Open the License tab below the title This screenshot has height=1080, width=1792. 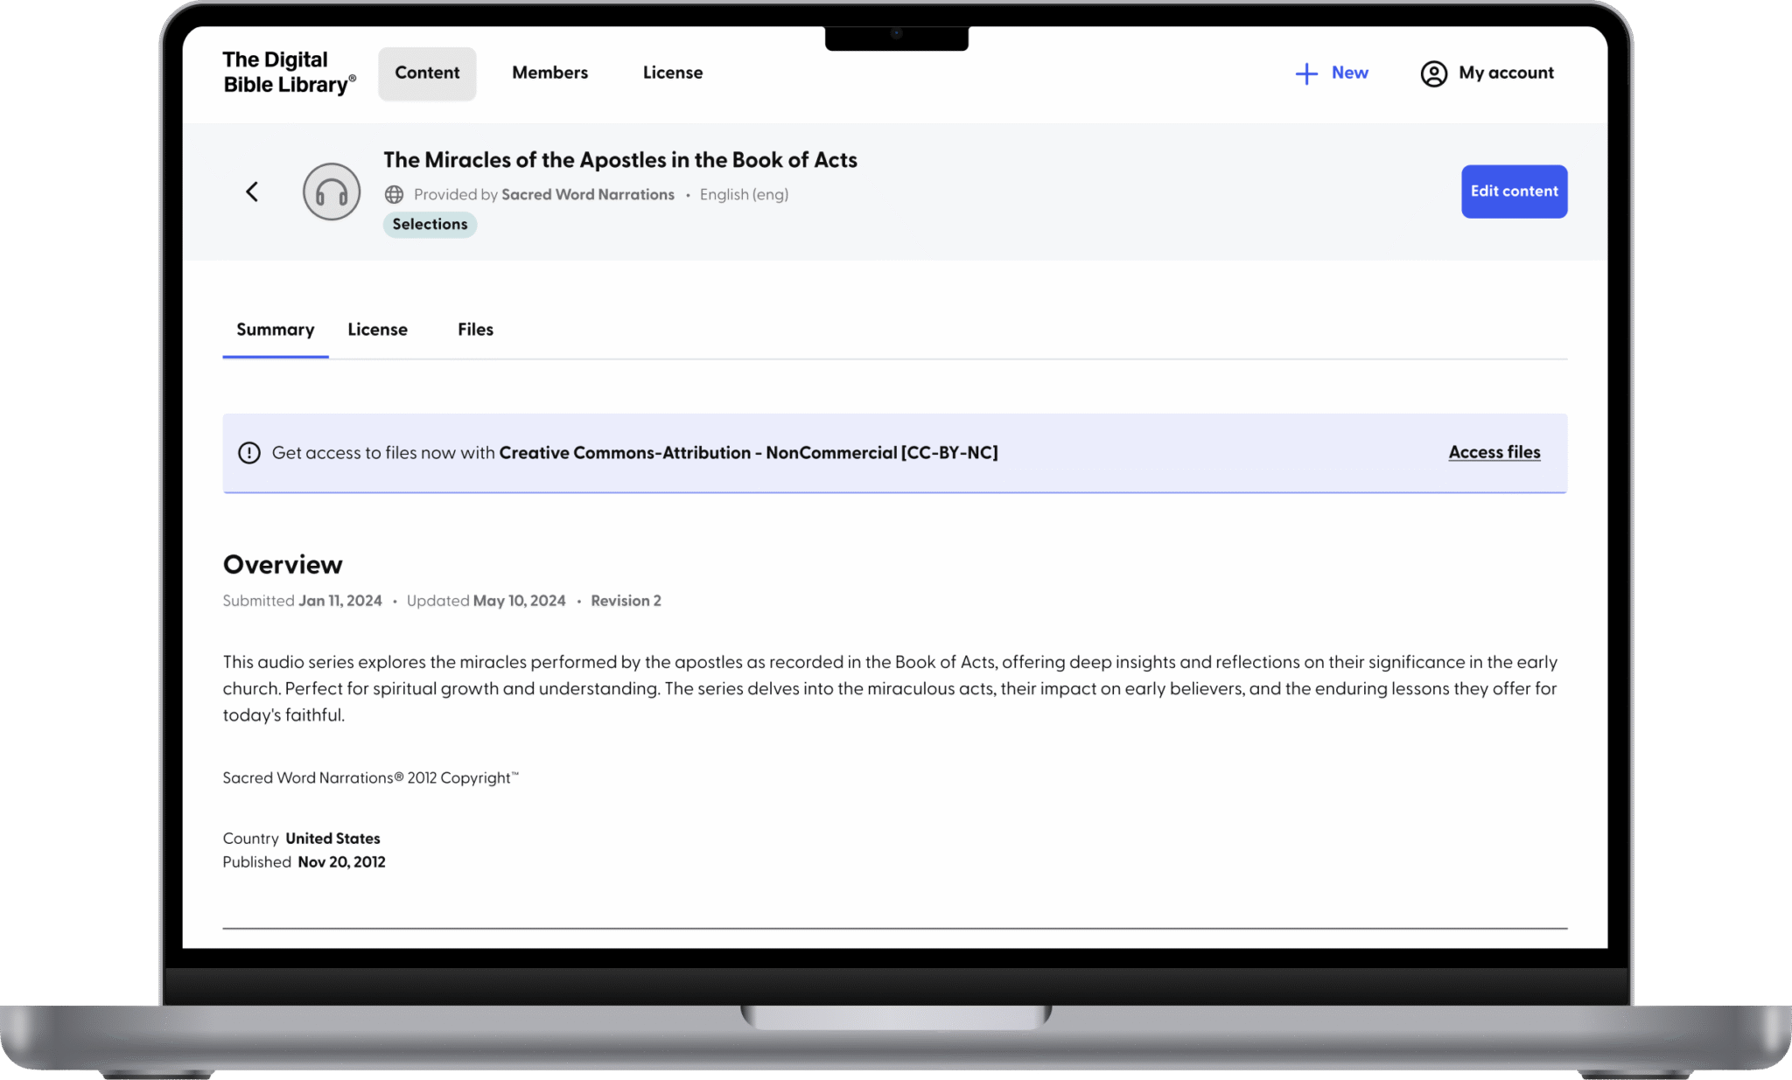[x=377, y=330]
